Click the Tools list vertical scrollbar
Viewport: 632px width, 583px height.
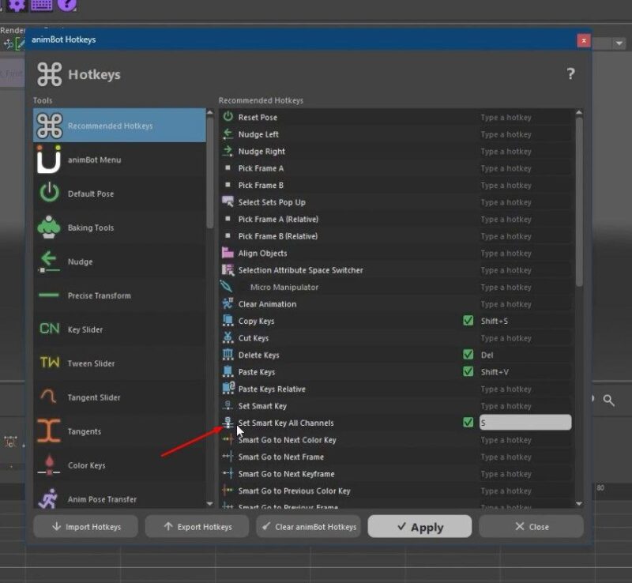tap(209, 174)
